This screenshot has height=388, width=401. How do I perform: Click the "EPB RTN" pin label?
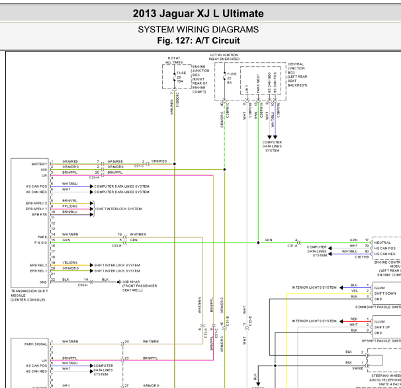pyautogui.click(x=40, y=215)
